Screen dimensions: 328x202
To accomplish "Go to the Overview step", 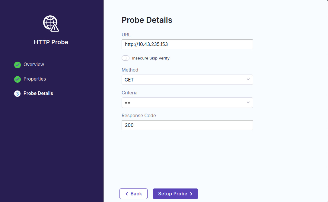I will click(x=34, y=65).
